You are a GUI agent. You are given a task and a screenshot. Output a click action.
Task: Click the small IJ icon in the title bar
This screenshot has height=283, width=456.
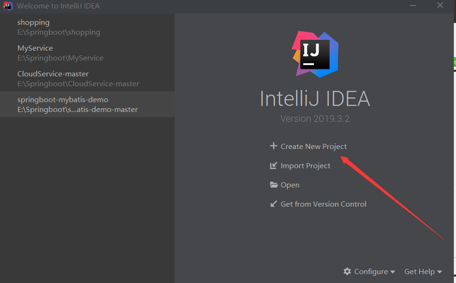(x=8, y=6)
